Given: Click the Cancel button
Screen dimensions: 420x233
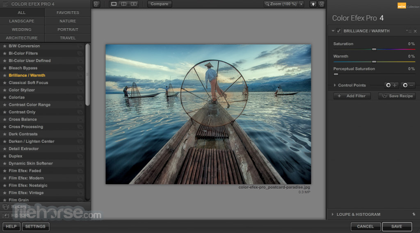Looking at the screenshot, I should [x=365, y=226].
